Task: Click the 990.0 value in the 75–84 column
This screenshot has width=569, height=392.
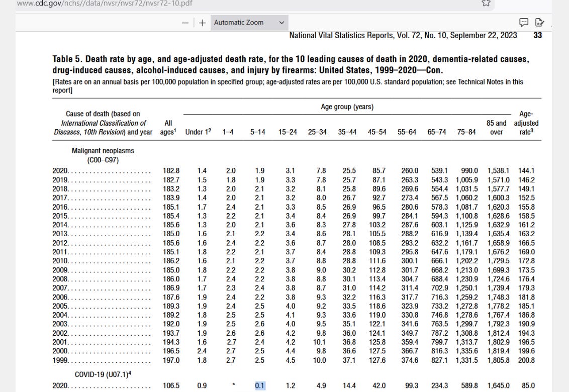Action: [469, 170]
